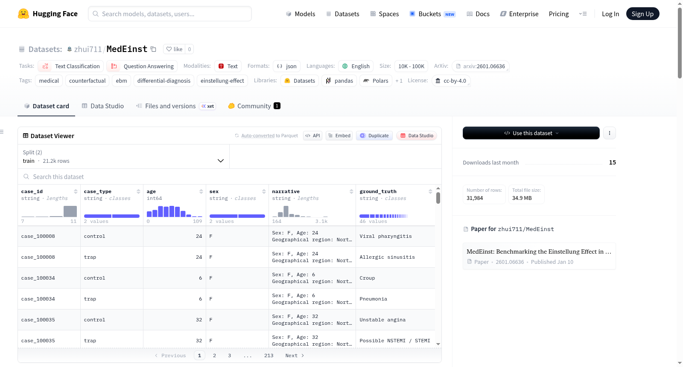Open the zhui711 author profile link
The width and height of the screenshot is (683, 367).
pos(88,49)
